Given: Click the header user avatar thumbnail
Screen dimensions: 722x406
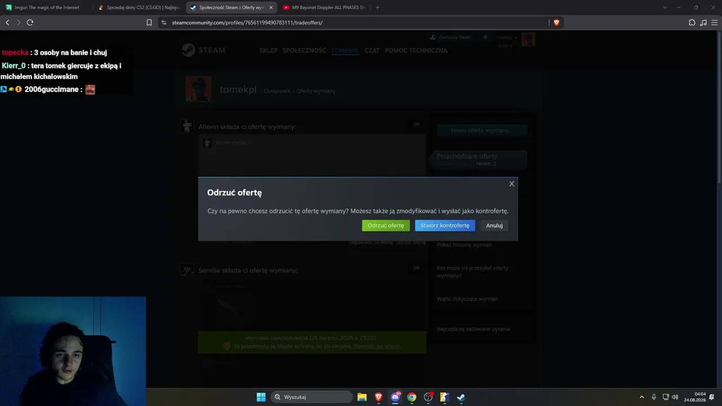Looking at the screenshot, I should pyautogui.click(x=528, y=39).
